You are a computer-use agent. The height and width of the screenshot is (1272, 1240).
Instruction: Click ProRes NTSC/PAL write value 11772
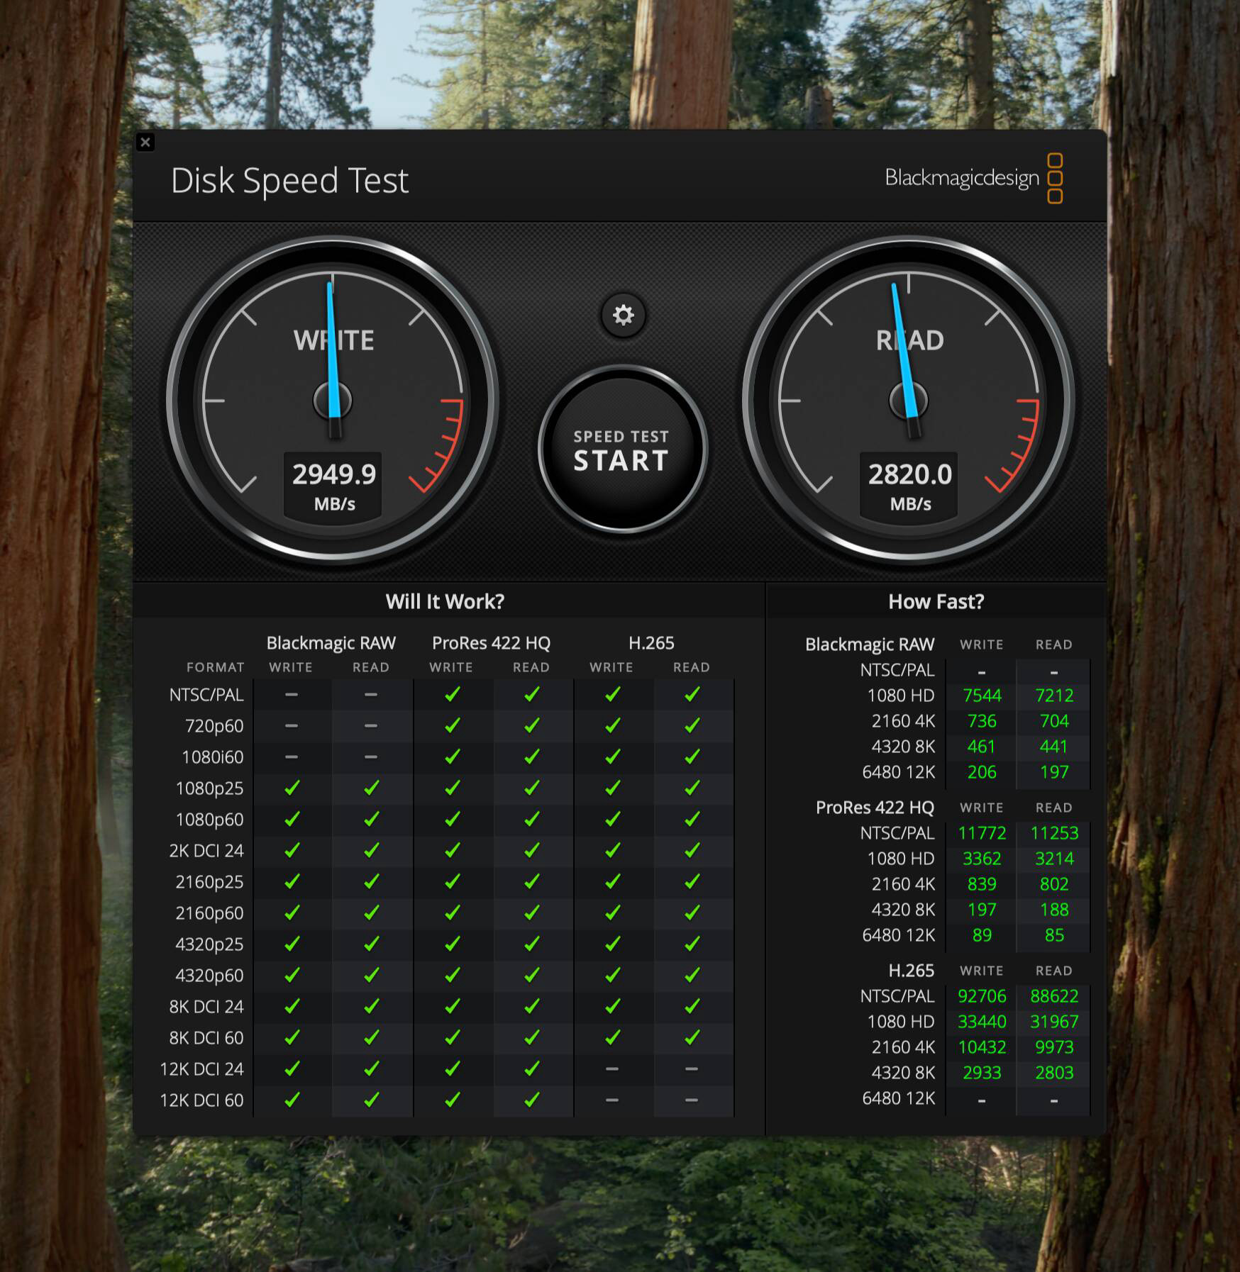click(982, 833)
